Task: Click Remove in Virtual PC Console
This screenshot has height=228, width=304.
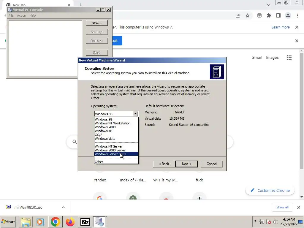Action: click(x=97, y=41)
